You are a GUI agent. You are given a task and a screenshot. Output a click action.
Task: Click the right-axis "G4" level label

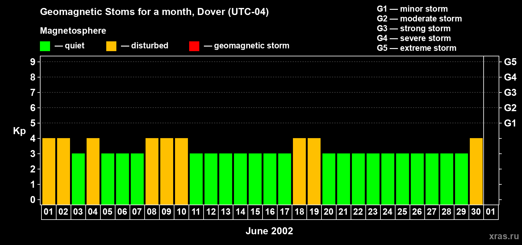click(510, 77)
